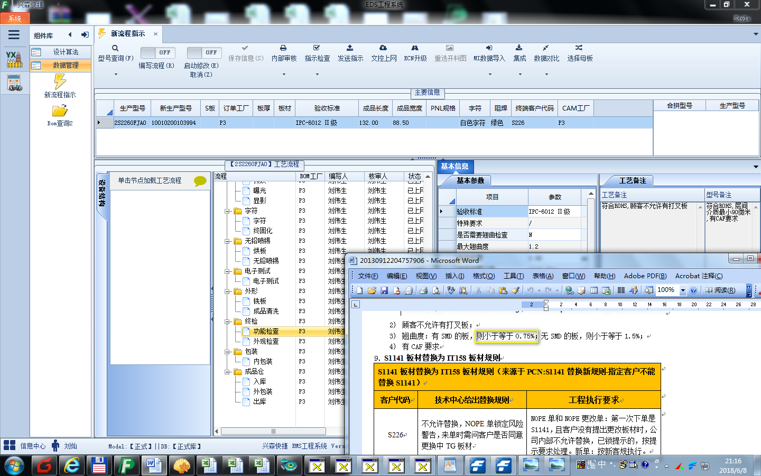
Task: Open 新流程指示 lightning icon in component library
Action: (60, 81)
